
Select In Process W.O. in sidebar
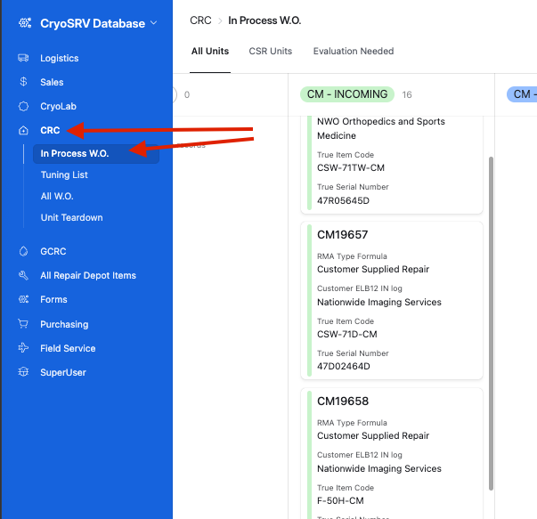96,153
